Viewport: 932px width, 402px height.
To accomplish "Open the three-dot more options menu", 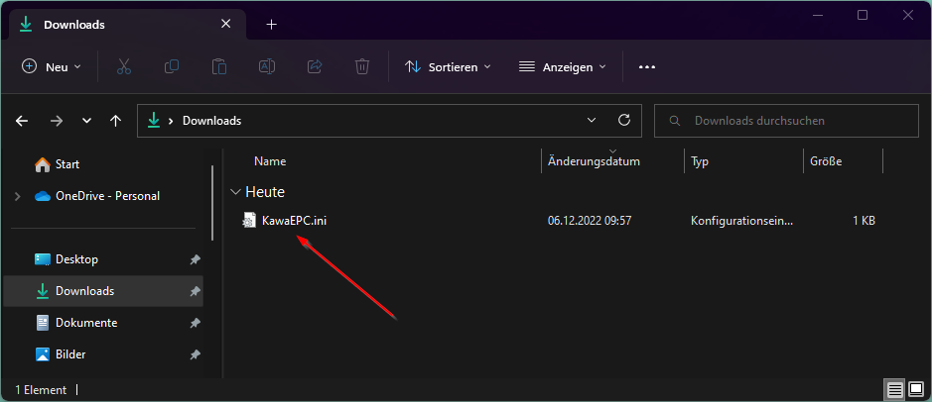I will coord(647,67).
